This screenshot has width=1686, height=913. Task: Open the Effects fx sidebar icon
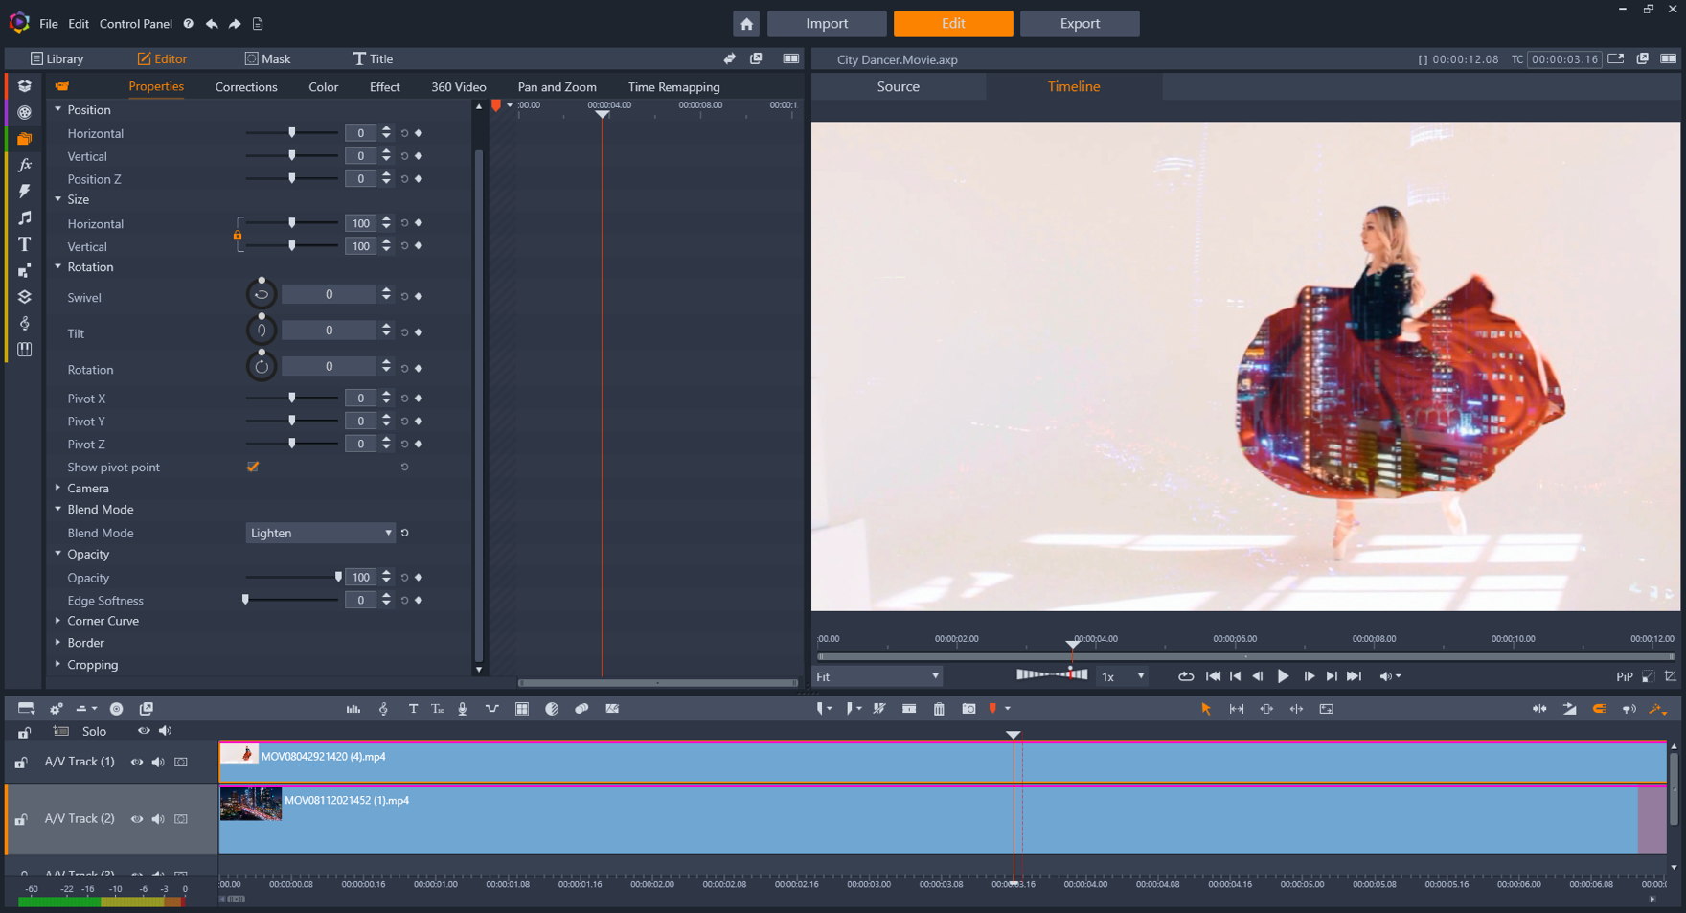pos(25,165)
